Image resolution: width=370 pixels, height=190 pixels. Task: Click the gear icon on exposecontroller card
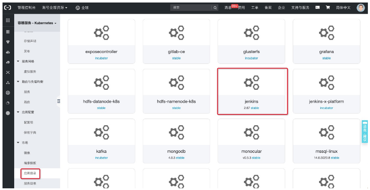pyautogui.click(x=101, y=33)
